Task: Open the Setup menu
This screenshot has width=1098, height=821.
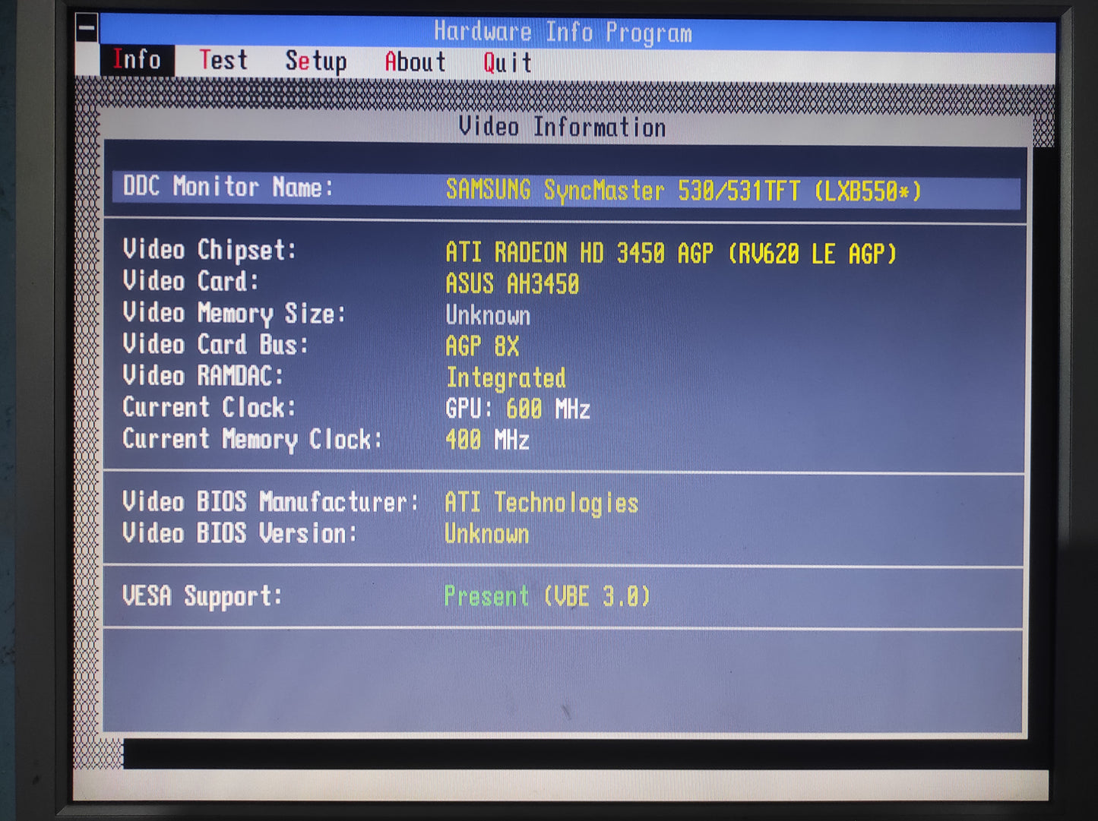Action: tap(316, 62)
